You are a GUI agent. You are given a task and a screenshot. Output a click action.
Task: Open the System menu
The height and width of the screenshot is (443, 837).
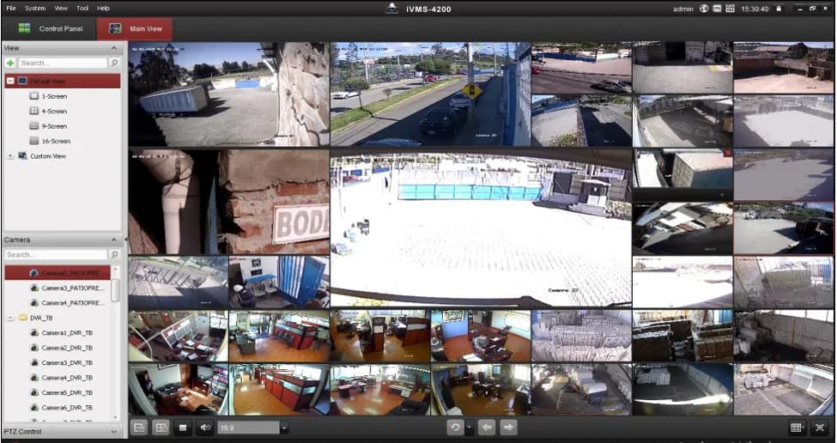coord(35,8)
